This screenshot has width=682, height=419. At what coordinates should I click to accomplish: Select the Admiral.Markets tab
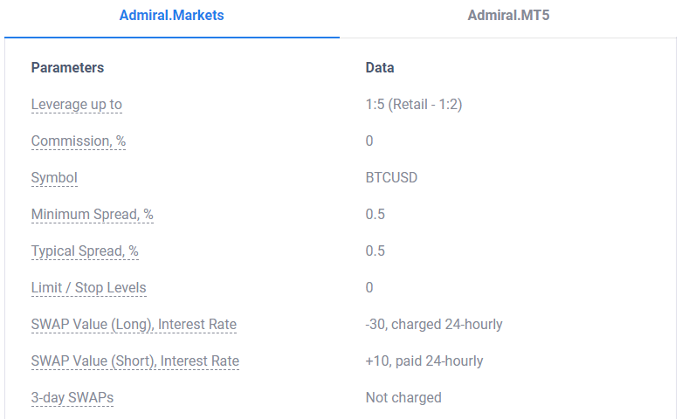(x=172, y=16)
